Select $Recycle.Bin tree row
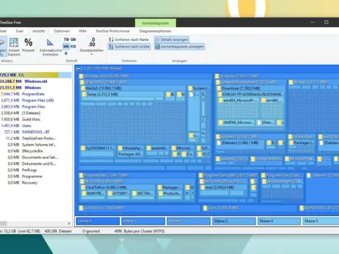 pos(36,151)
